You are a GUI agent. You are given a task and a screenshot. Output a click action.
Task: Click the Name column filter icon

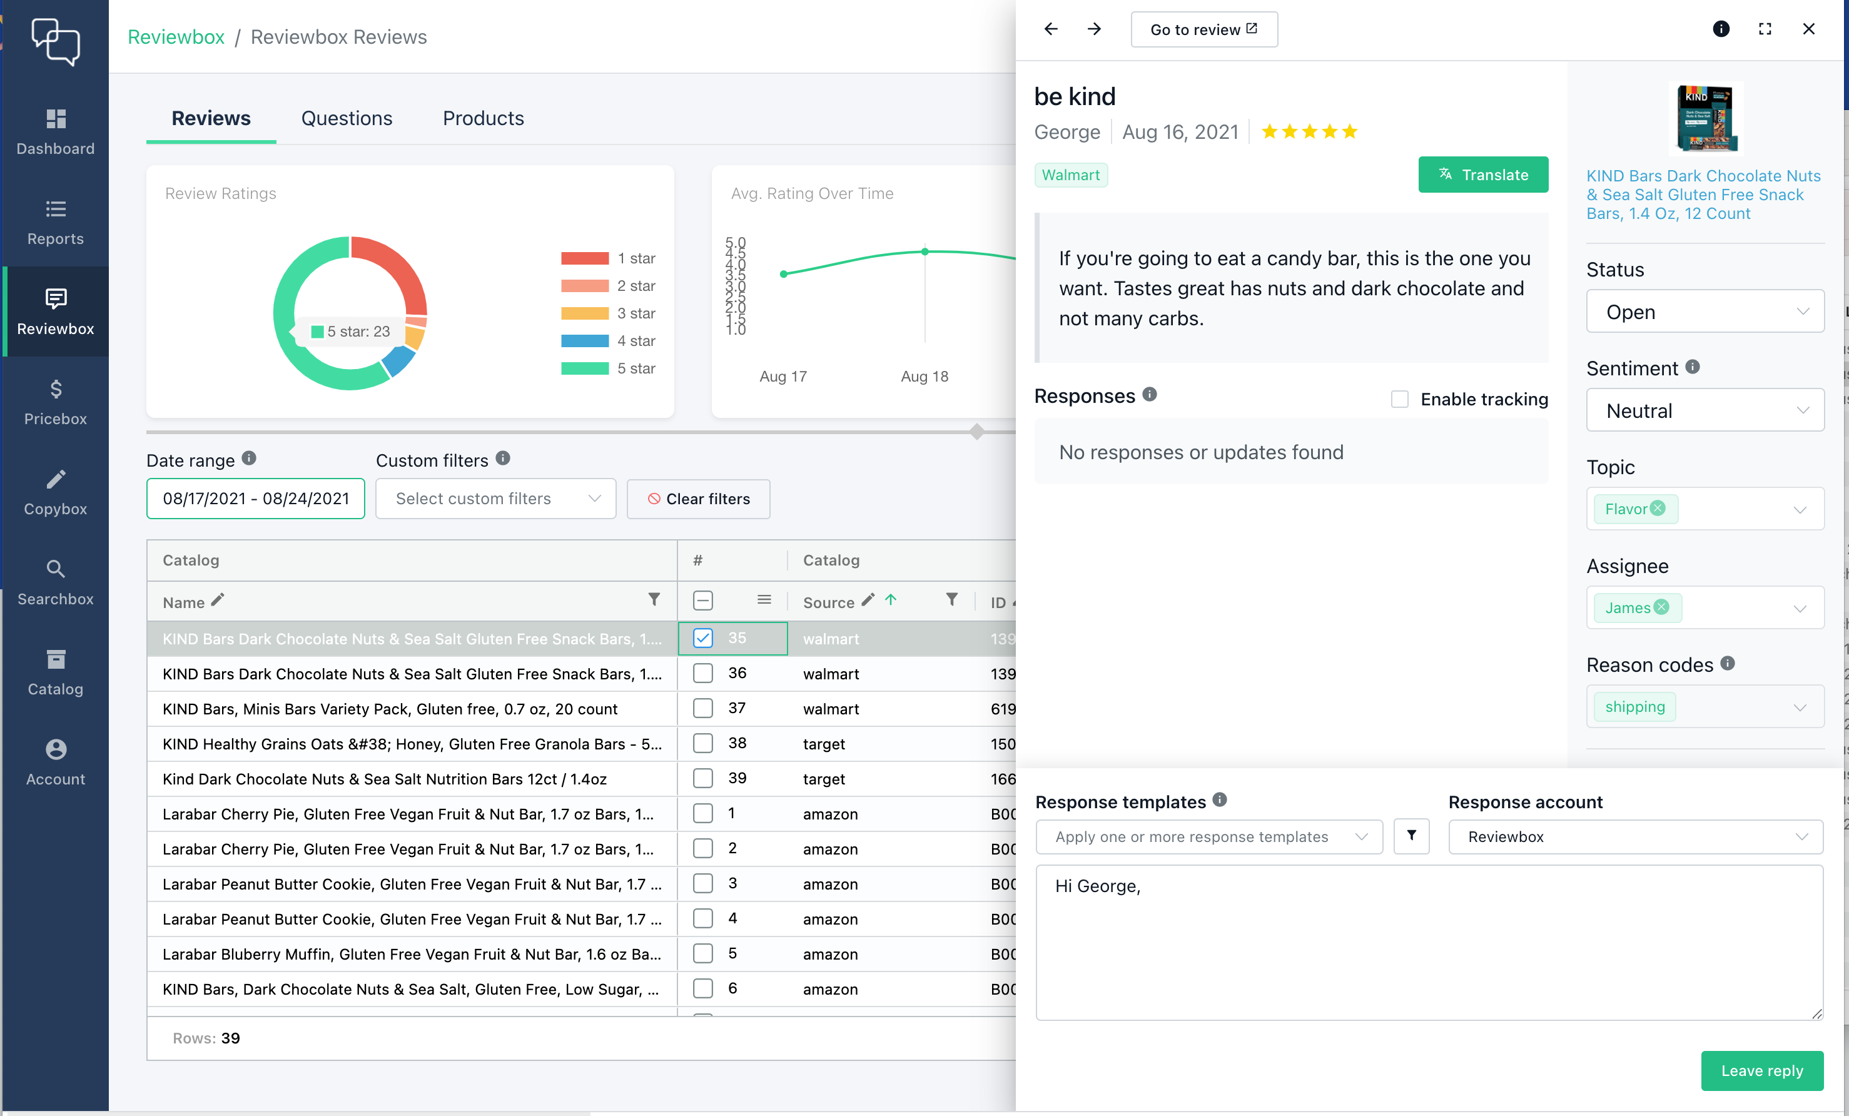pos(654,600)
